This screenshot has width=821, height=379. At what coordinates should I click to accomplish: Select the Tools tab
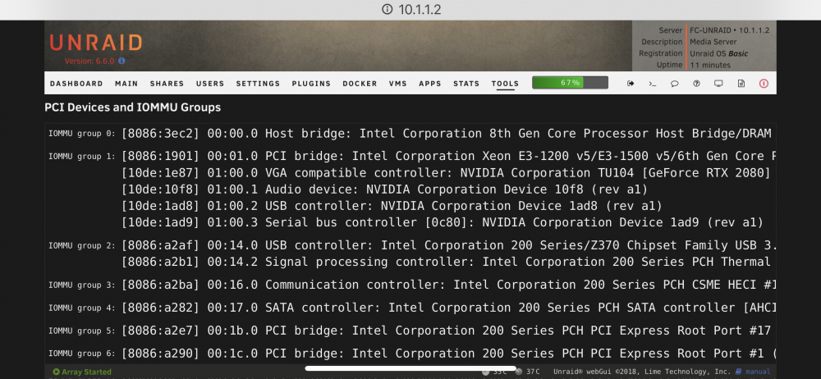505,83
